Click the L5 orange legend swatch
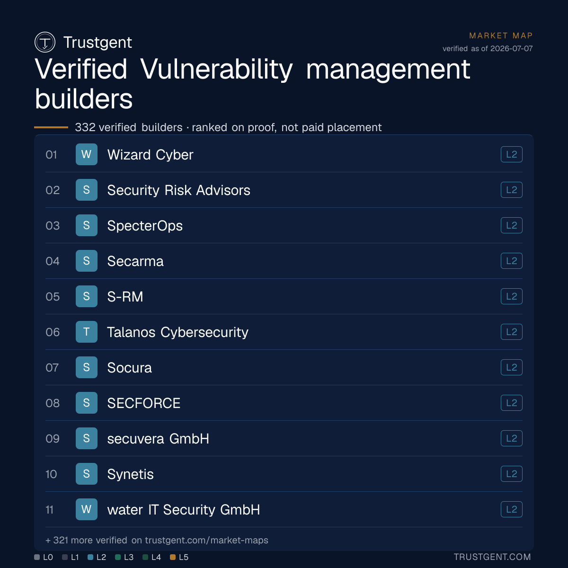 tap(173, 557)
